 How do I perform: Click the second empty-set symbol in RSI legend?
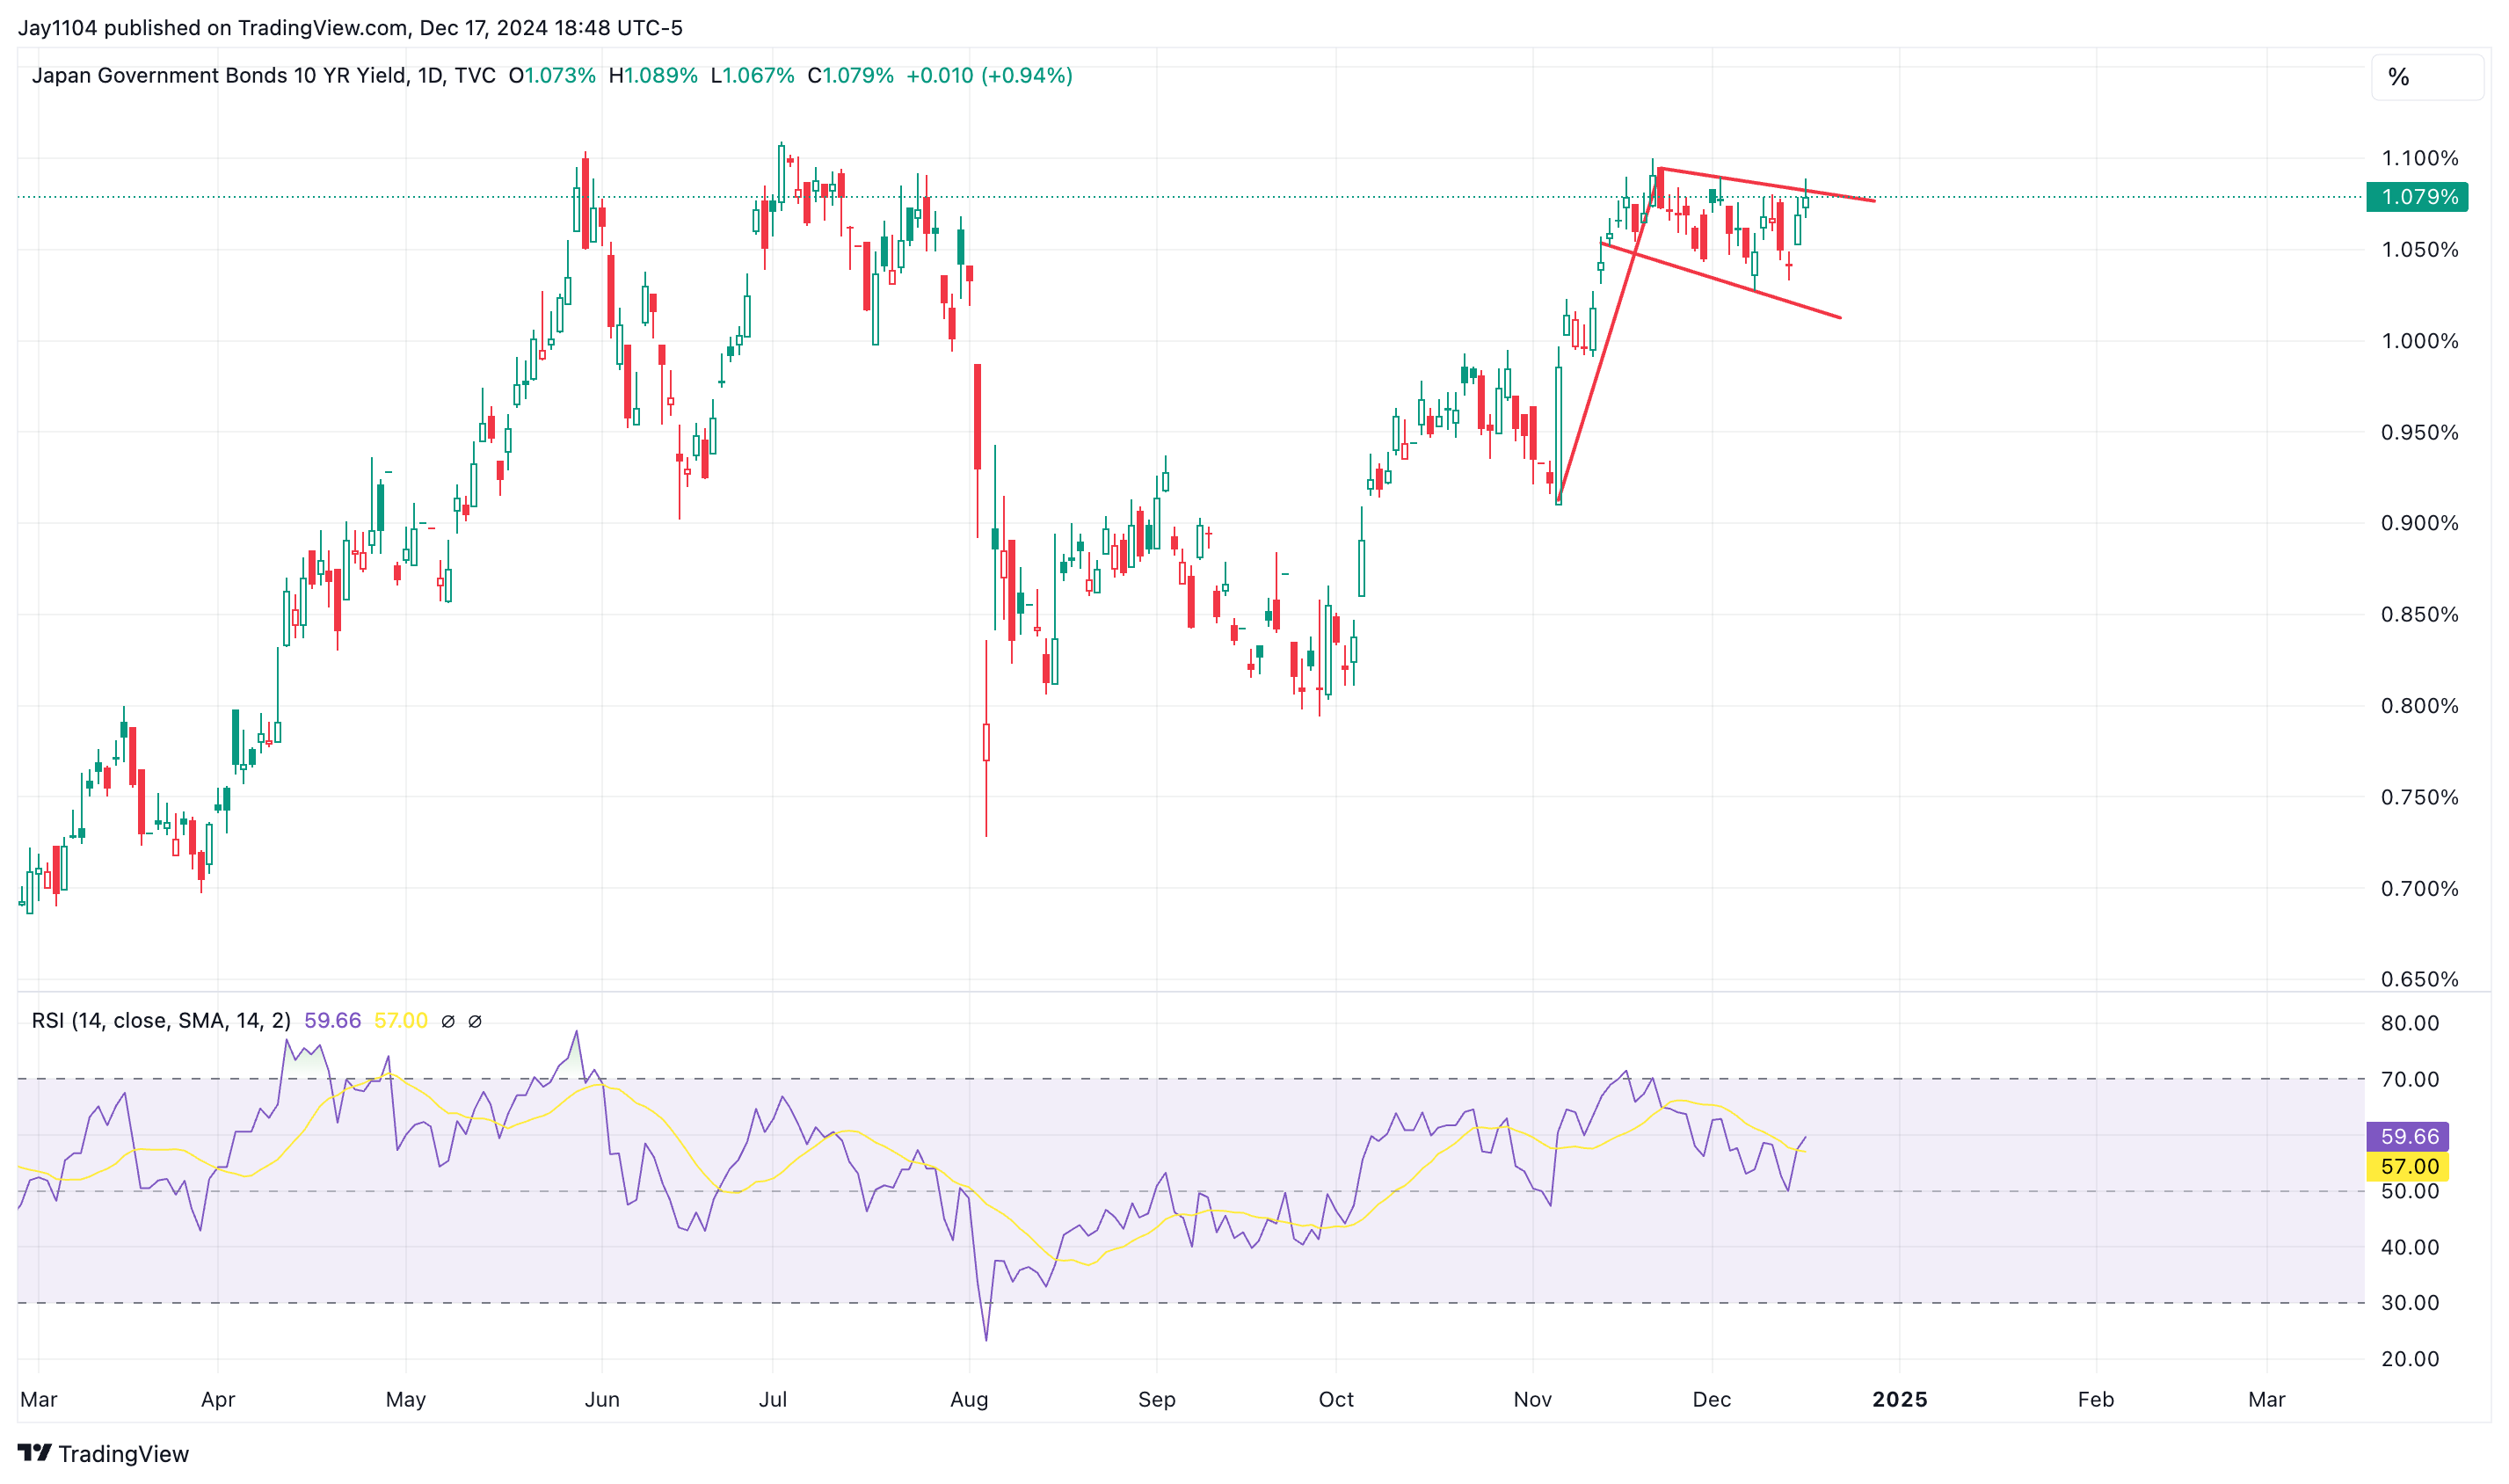pyautogui.click(x=475, y=1021)
